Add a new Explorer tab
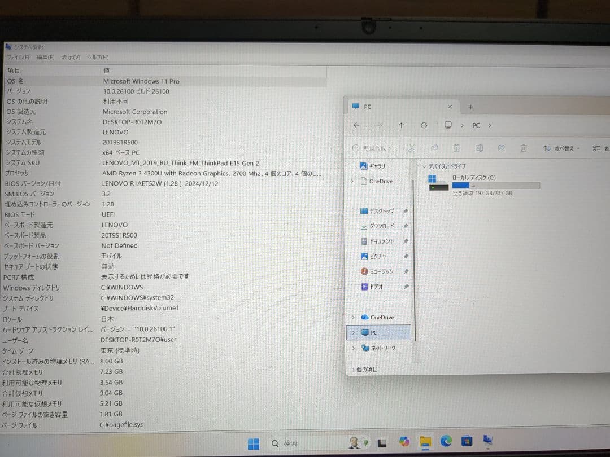The image size is (610, 457). 470,107
